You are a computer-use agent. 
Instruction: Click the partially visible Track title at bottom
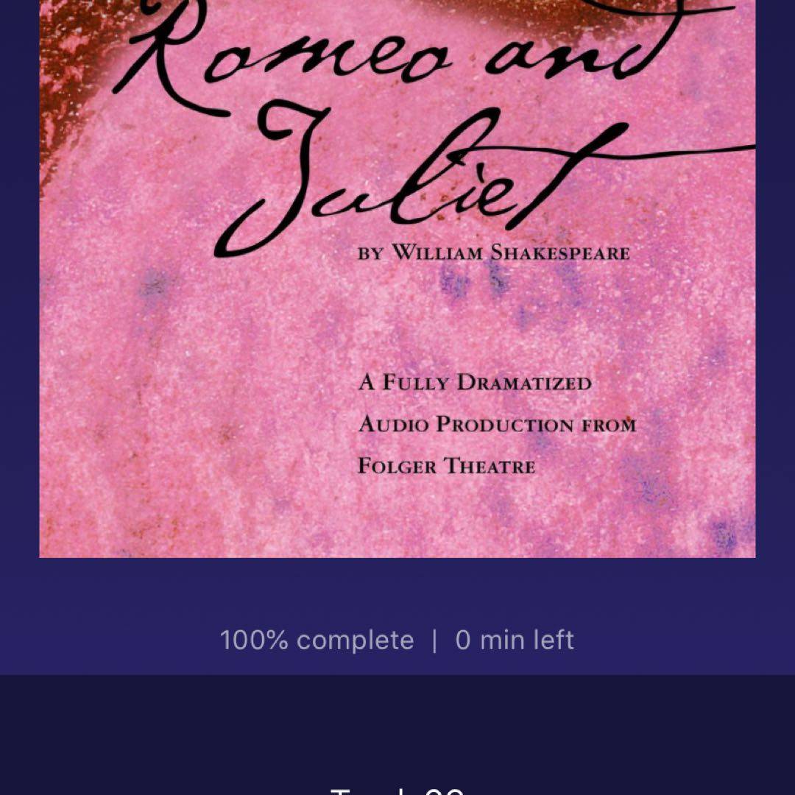tap(397, 791)
